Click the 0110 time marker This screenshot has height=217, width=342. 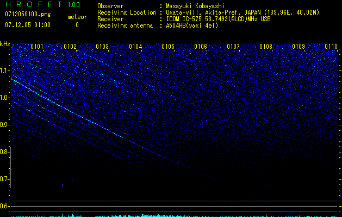(331, 47)
